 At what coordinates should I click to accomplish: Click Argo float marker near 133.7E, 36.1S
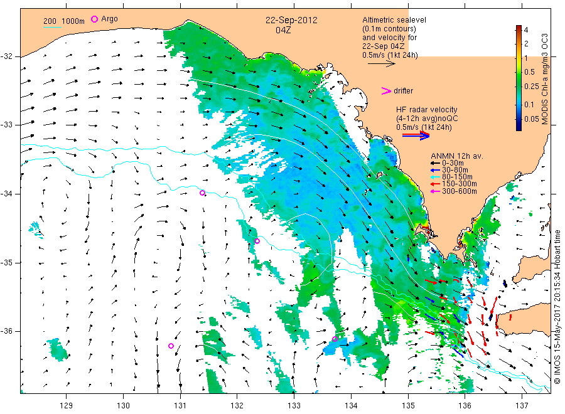pos(335,339)
